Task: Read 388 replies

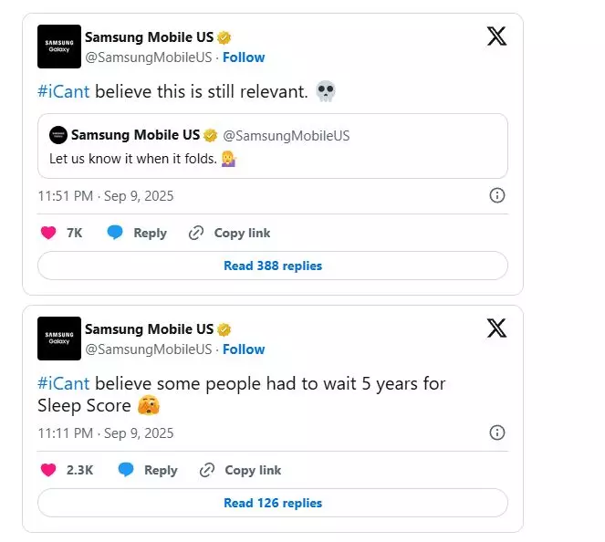Action: [272, 266]
